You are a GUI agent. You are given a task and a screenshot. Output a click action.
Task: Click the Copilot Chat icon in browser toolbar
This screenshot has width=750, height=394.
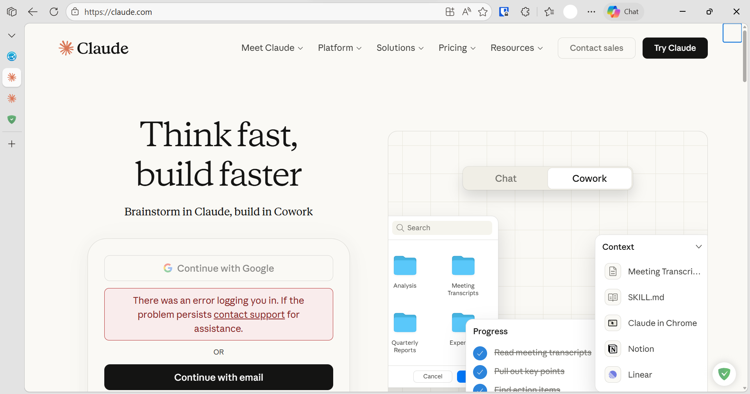623,12
